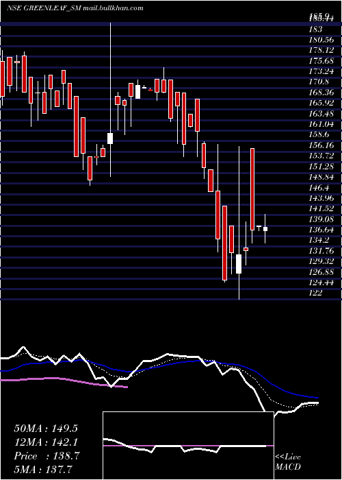Click the 158.6 price axis label
342x480 pixels.
pos(318,134)
